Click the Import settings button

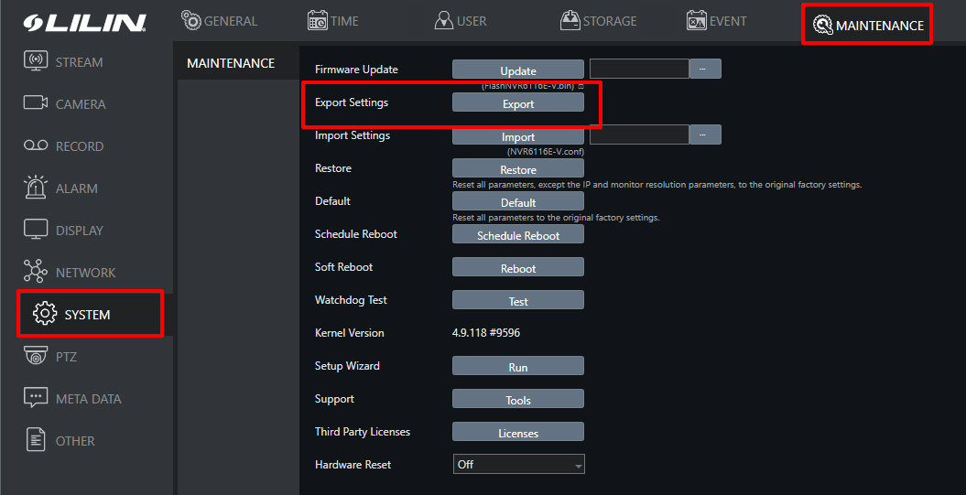pos(518,136)
